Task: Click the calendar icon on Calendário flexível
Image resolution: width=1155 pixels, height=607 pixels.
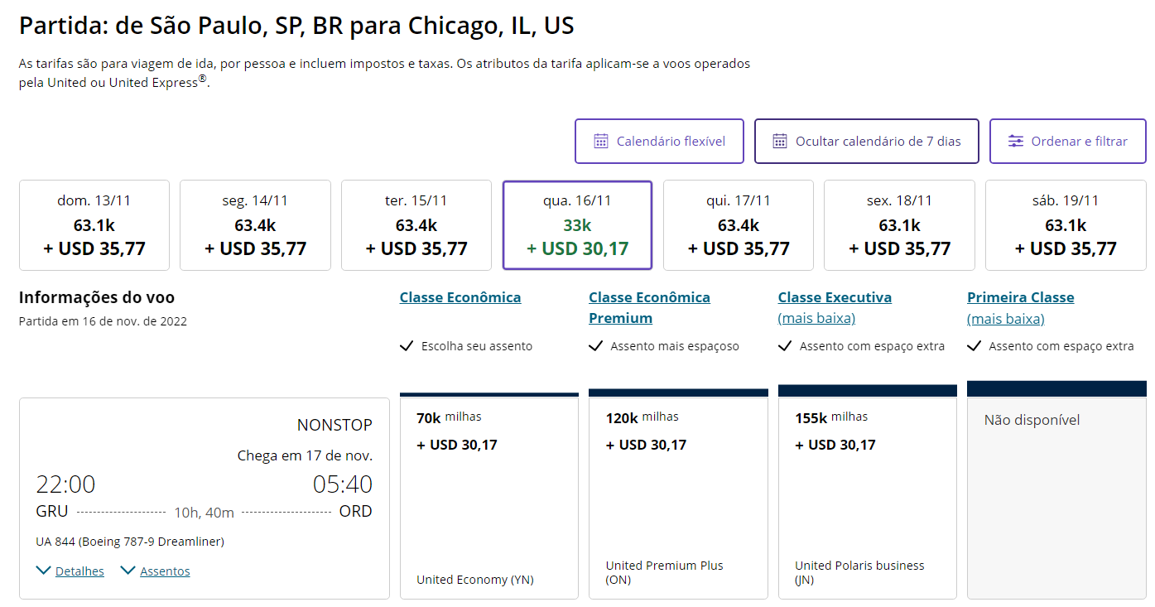Action: (x=604, y=141)
